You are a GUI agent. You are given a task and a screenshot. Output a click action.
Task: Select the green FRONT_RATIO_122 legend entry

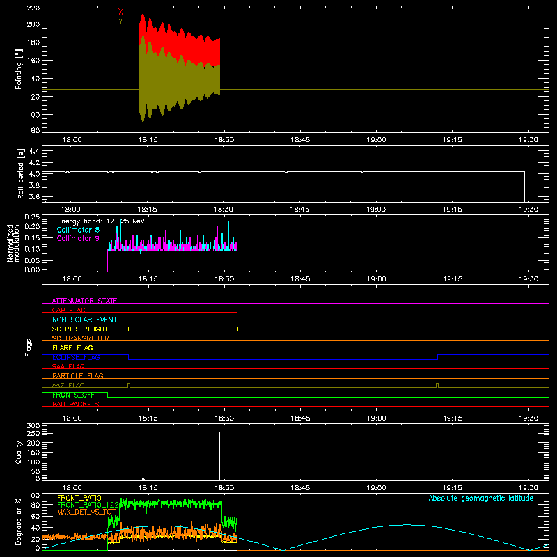pyautogui.click(x=88, y=505)
